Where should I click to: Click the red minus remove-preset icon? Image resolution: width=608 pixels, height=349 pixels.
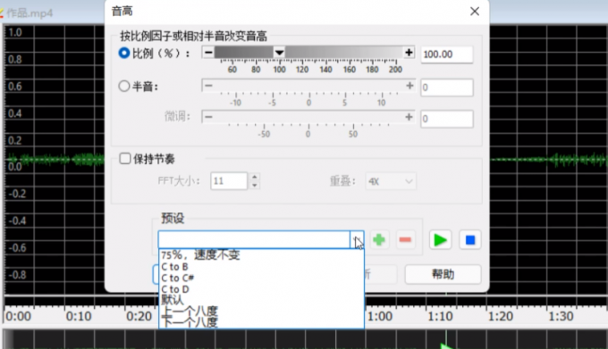coord(405,240)
